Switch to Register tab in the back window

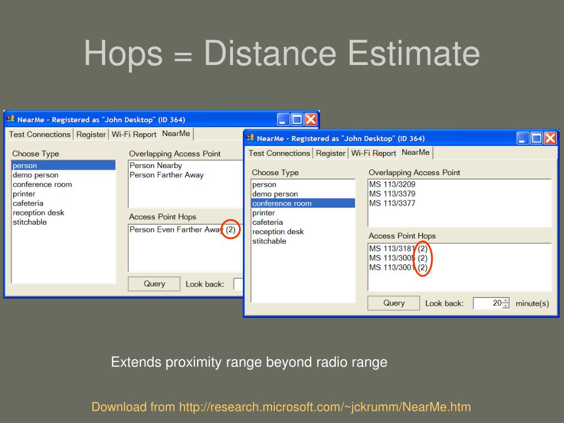tap(91, 134)
